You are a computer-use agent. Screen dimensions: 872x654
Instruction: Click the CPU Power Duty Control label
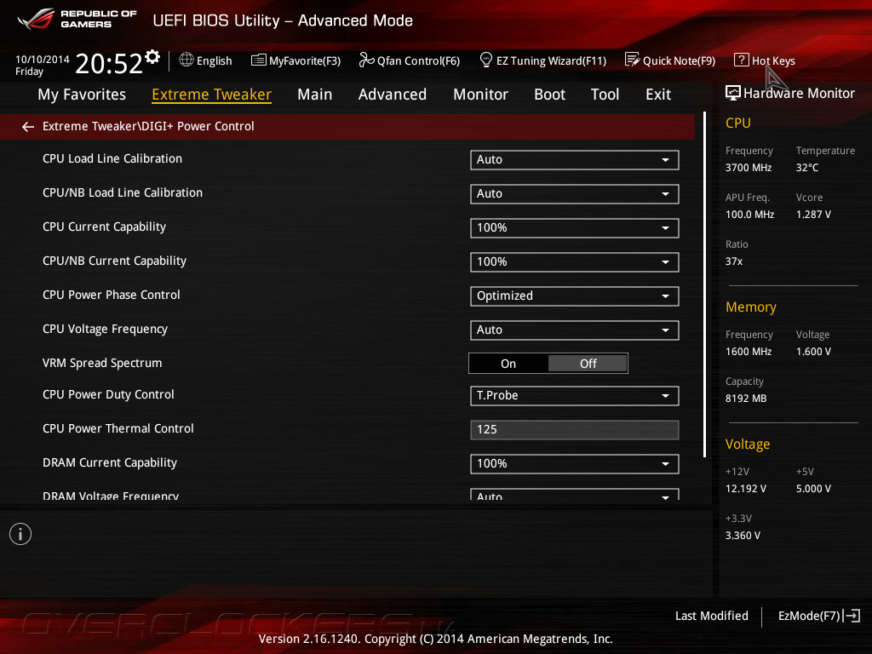tap(108, 395)
